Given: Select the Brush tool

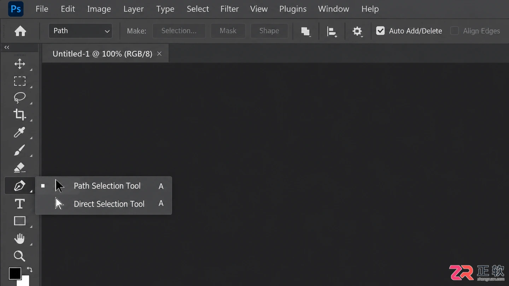Looking at the screenshot, I should (x=19, y=150).
